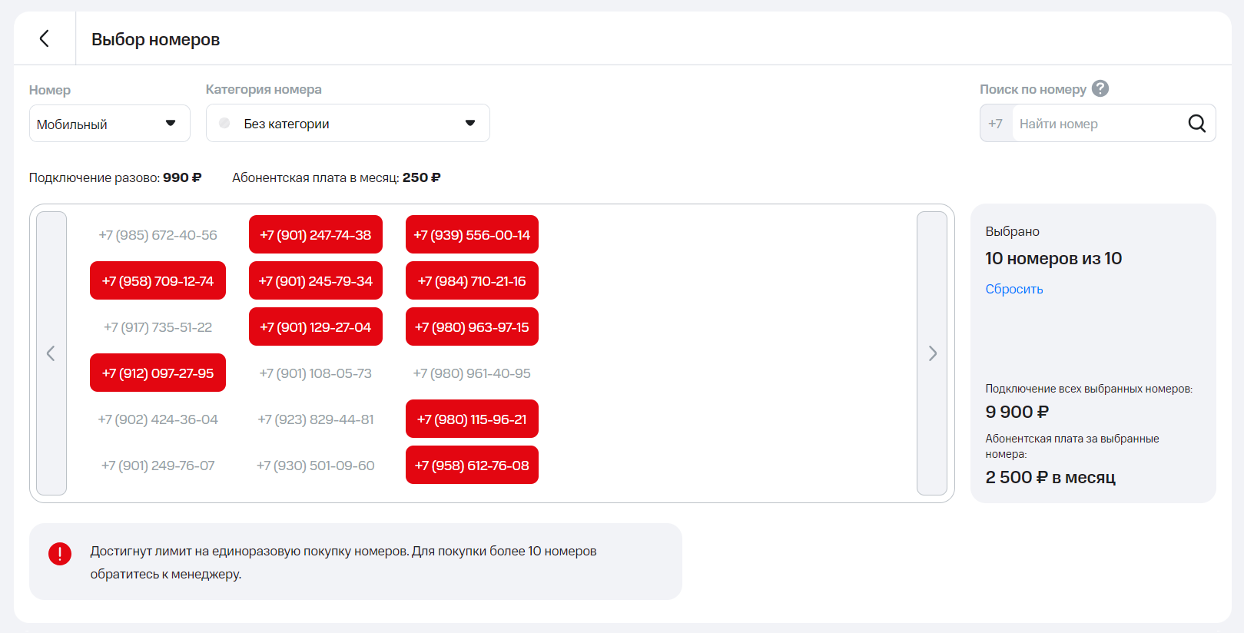Go to next page of numbers

931,353
